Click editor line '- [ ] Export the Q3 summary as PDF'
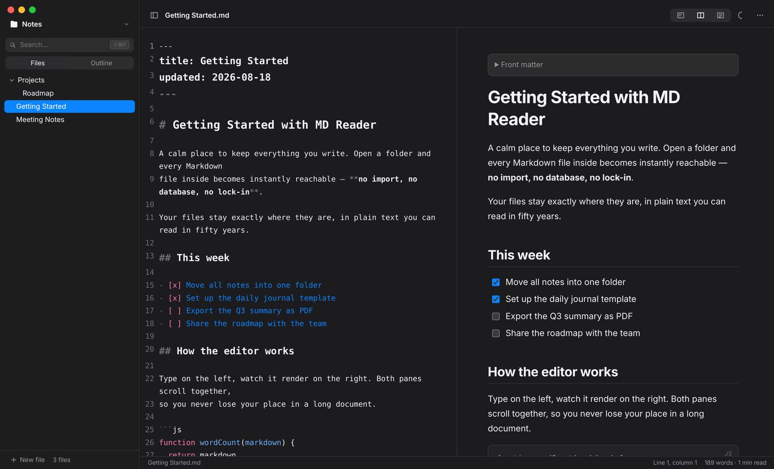This screenshot has height=469, width=774. click(236, 310)
